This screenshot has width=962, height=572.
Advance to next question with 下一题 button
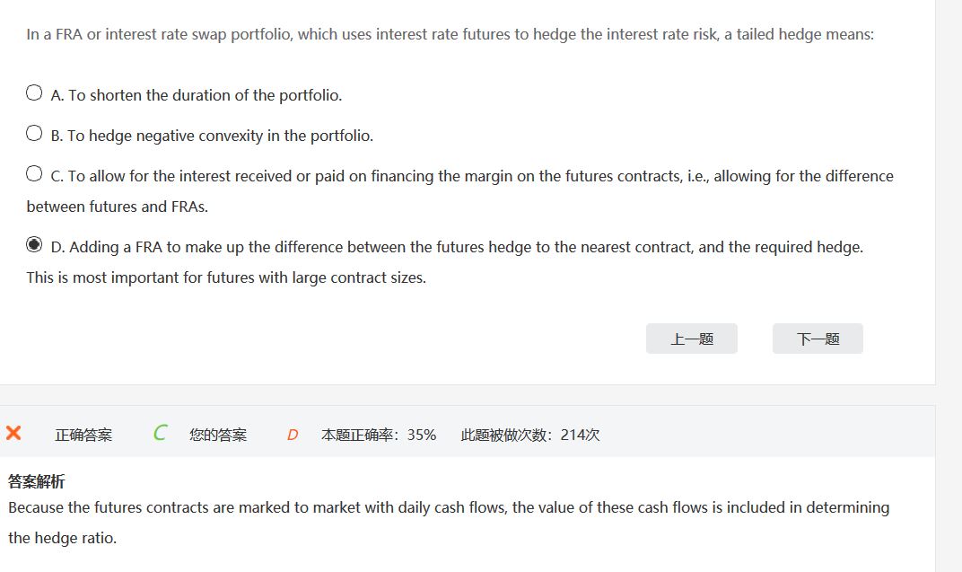(x=818, y=339)
